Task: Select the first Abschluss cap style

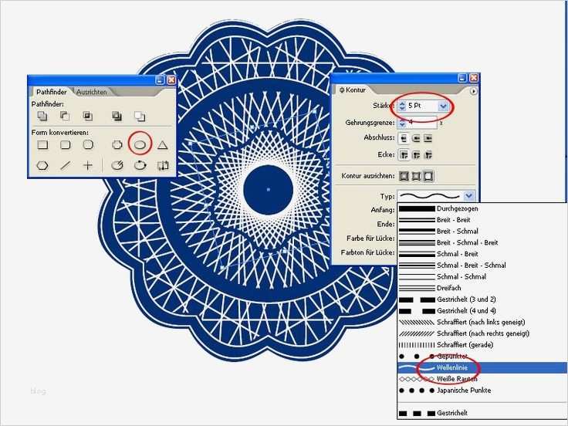Action: tap(404, 138)
